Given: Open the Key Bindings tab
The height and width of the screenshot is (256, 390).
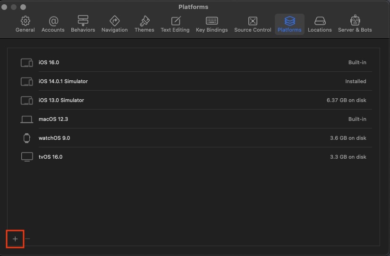Looking at the screenshot, I should tap(212, 24).
